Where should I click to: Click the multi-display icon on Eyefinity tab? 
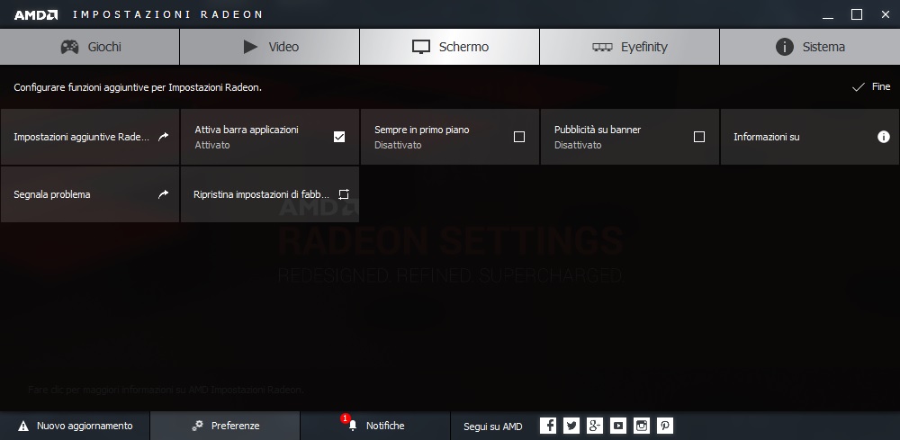(602, 48)
